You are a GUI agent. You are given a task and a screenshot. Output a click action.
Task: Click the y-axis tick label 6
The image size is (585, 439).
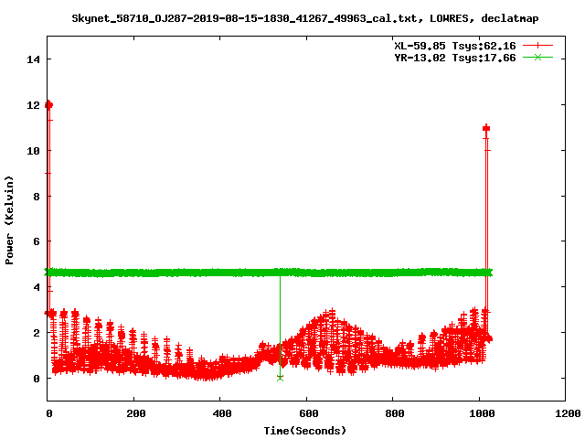click(37, 241)
